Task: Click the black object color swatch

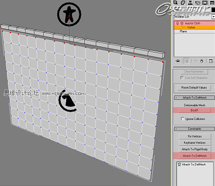Action: tap(213, 10)
